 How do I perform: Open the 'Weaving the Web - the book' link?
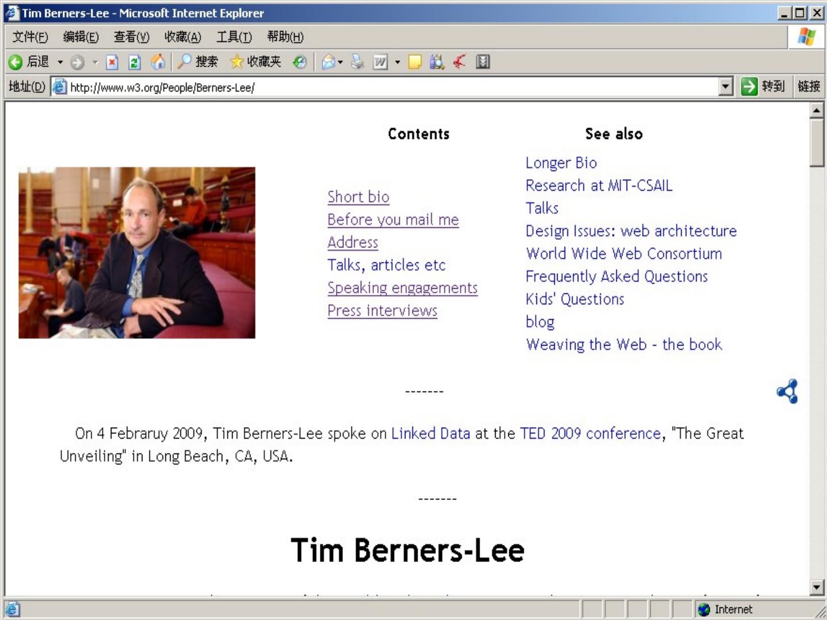624,344
